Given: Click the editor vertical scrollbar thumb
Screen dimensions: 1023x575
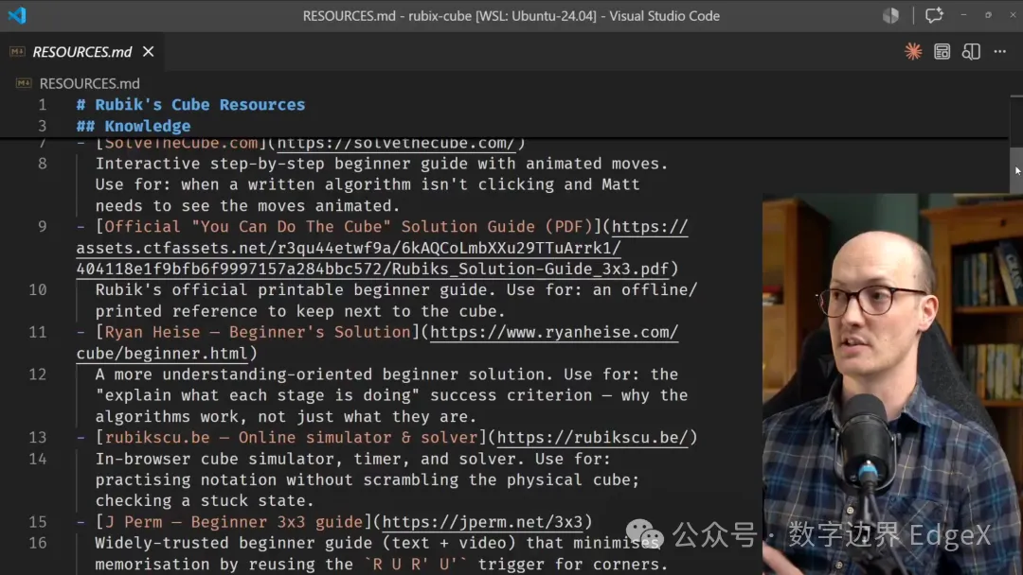Looking at the screenshot, I should coord(1015,170).
